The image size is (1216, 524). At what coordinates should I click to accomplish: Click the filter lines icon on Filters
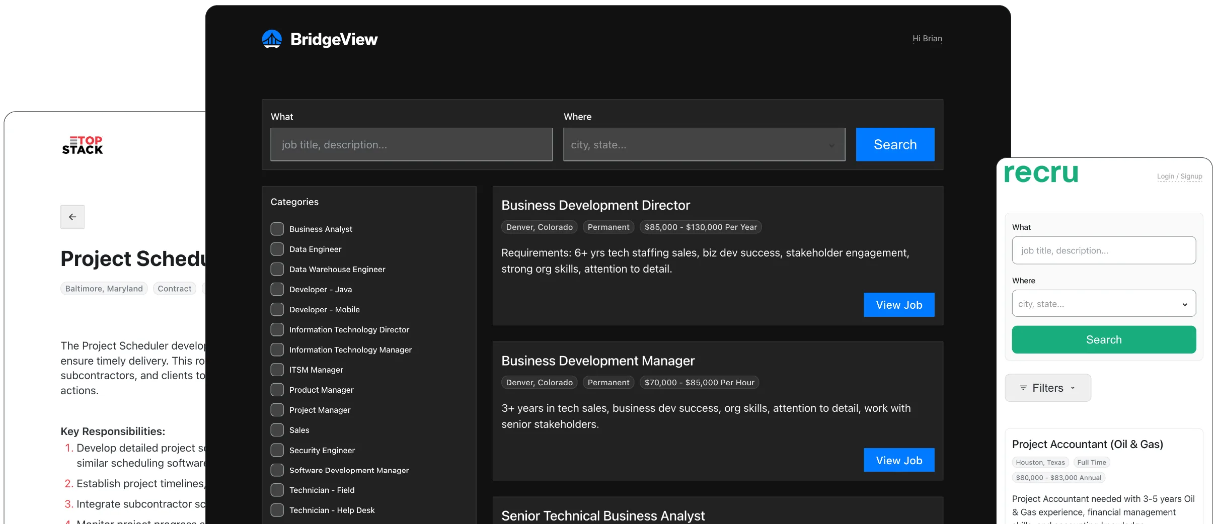coord(1023,388)
